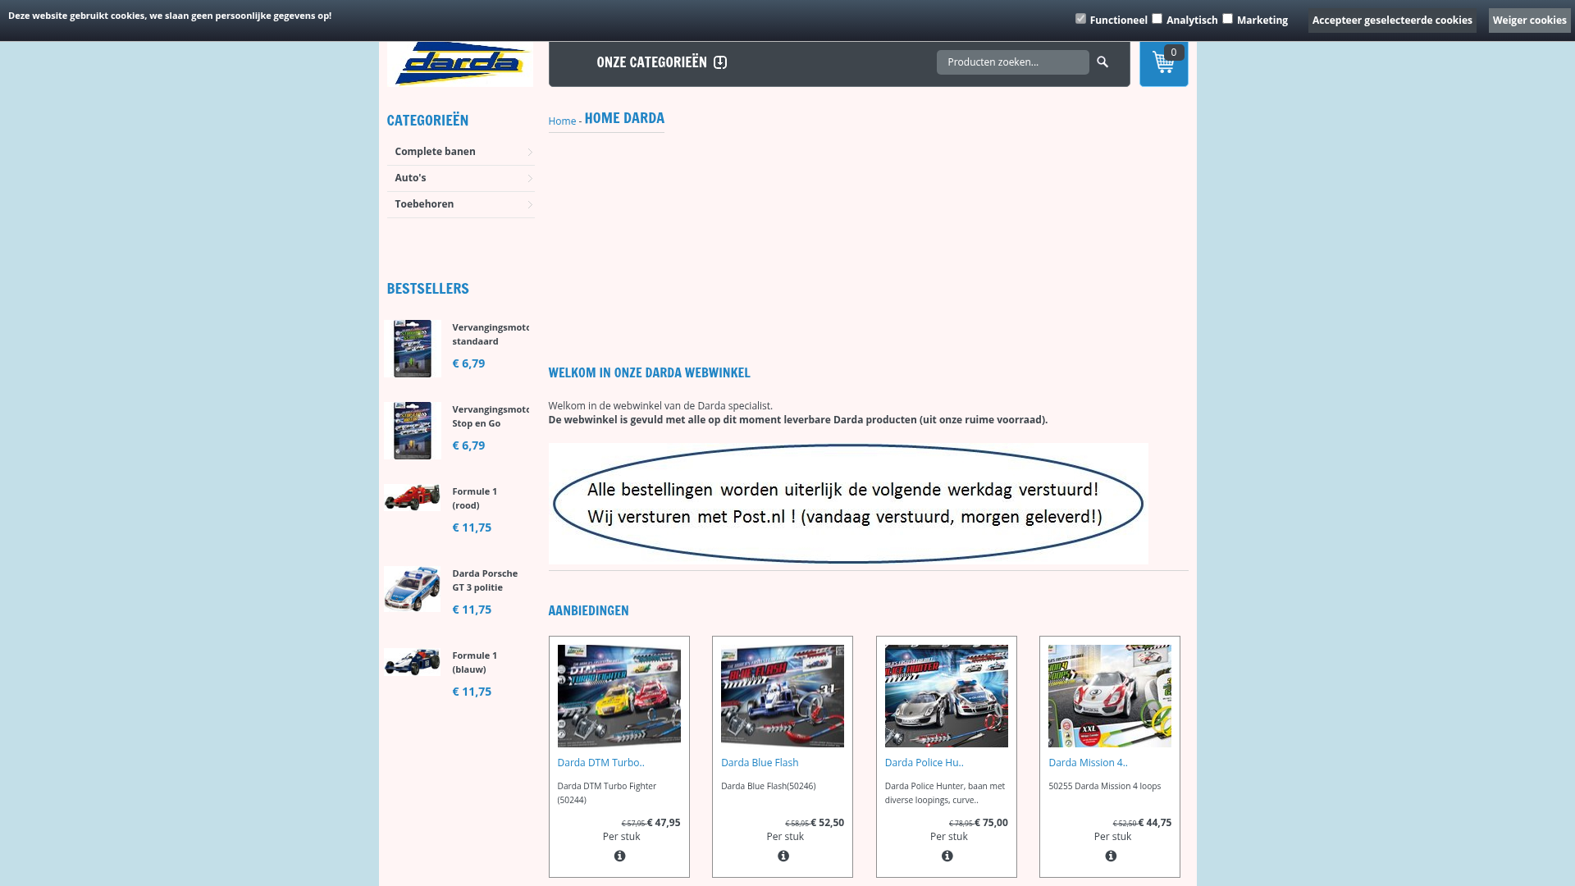This screenshot has height=886, width=1575.
Task: Enable the Analytisch cookie checkbox
Action: [1157, 18]
